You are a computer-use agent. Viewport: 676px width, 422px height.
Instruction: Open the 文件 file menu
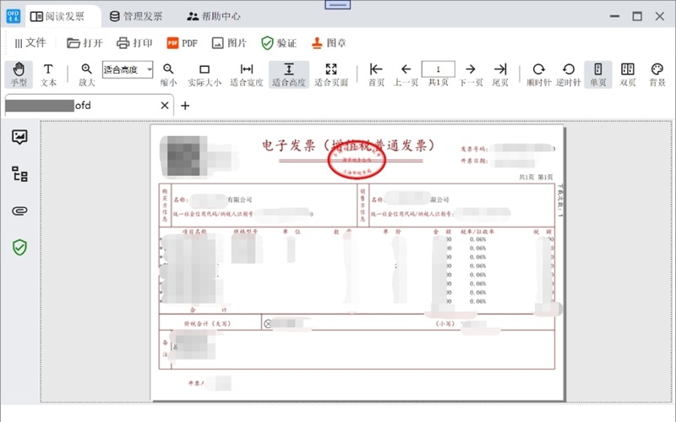[x=30, y=43]
